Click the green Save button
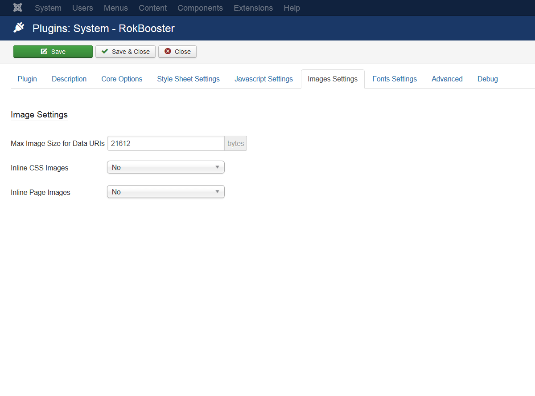 click(53, 52)
